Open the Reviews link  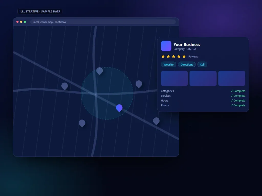tap(193, 56)
